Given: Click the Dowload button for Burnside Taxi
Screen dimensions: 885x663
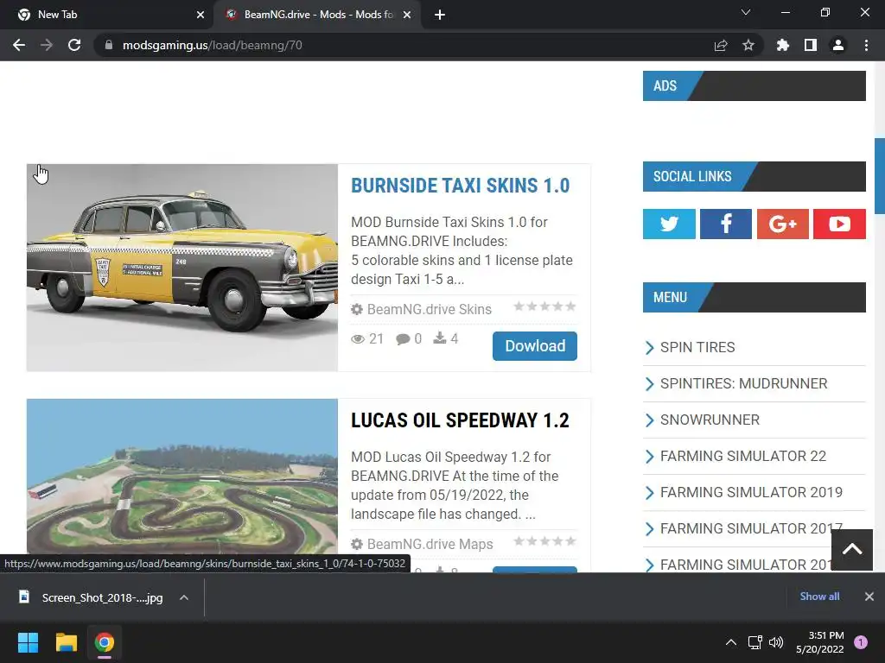Looking at the screenshot, I should coord(534,346).
